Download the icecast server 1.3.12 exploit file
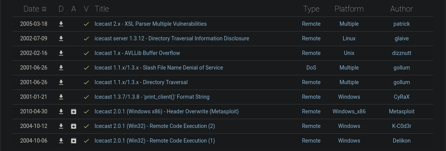Viewport: 446px width, 151px height. coord(61,38)
